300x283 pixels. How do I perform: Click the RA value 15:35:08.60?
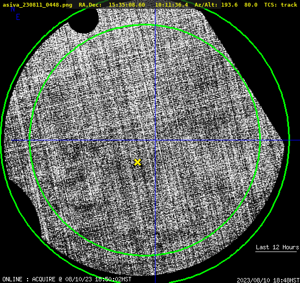(127, 5)
